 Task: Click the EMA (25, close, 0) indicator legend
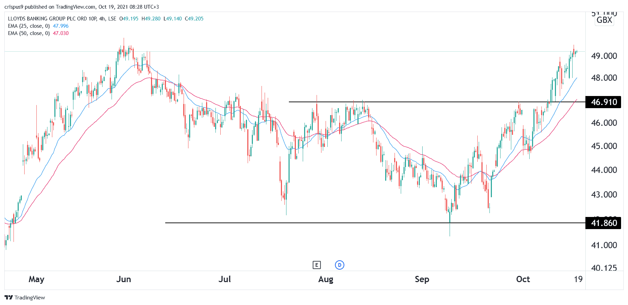pos(29,26)
